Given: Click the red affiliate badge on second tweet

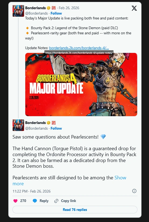Looking at the screenshot, I should point(54,123).
